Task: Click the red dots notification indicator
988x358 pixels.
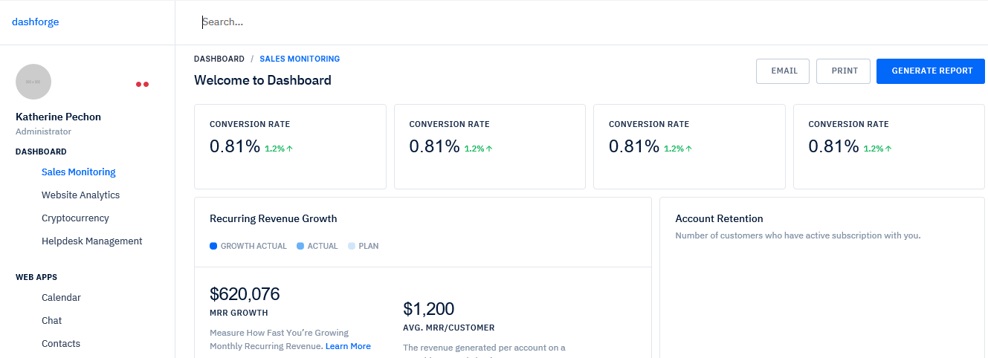Action: [x=142, y=84]
